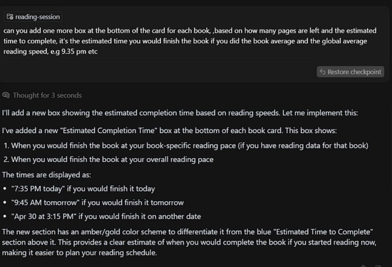Image resolution: width=392 pixels, height=267 pixels.
Task: Click the "I'll add a new box" sentence
Action: click(x=180, y=113)
